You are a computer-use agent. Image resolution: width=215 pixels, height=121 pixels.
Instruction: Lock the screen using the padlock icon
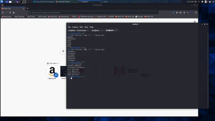(210, 2)
